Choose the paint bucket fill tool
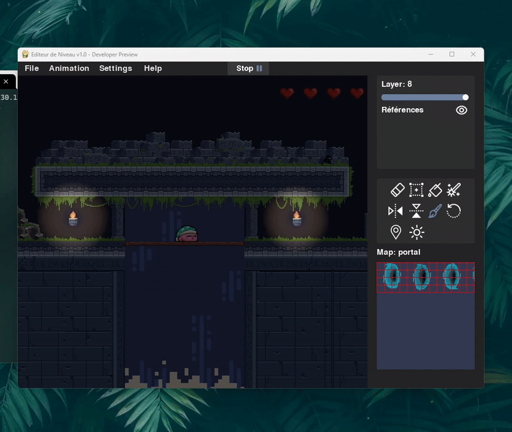 435,190
